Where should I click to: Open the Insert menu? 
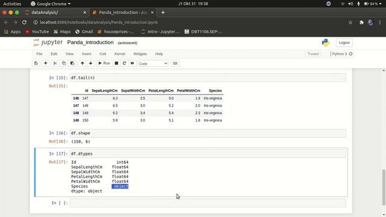(86, 54)
